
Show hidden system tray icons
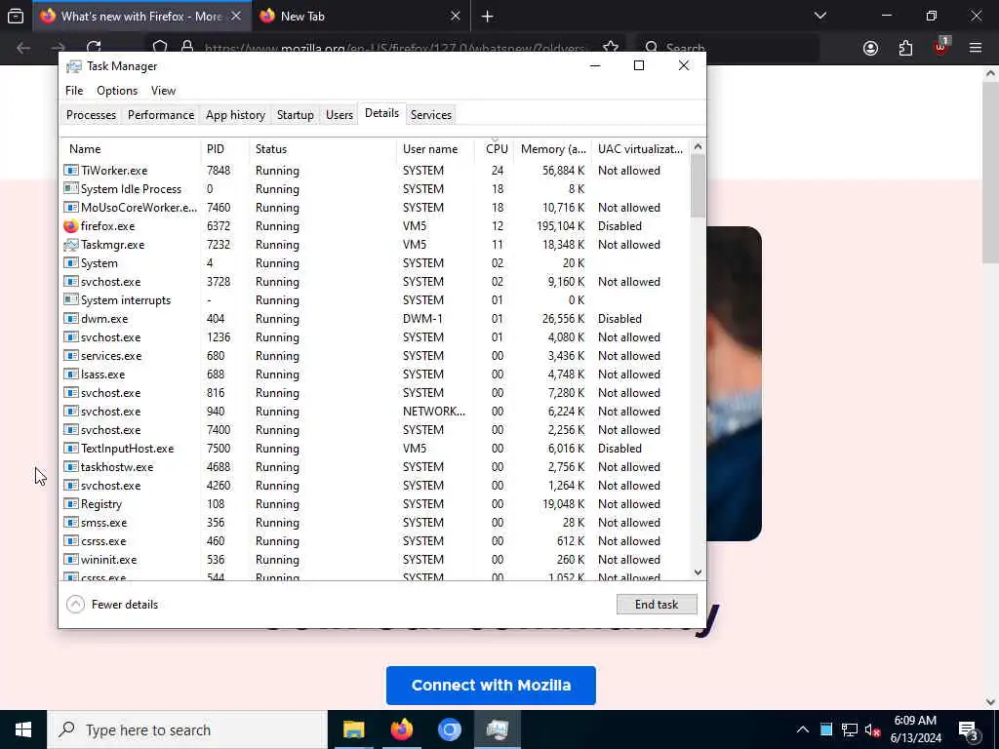(x=803, y=729)
